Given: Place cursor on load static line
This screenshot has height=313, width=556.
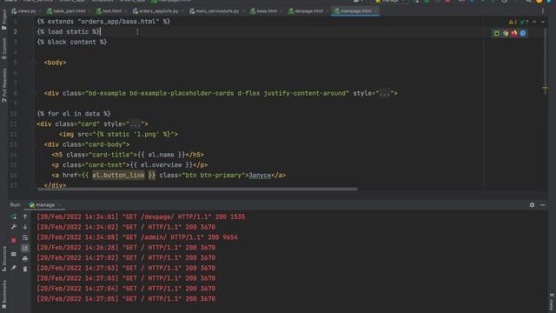Looking at the screenshot, I should click(x=69, y=32).
